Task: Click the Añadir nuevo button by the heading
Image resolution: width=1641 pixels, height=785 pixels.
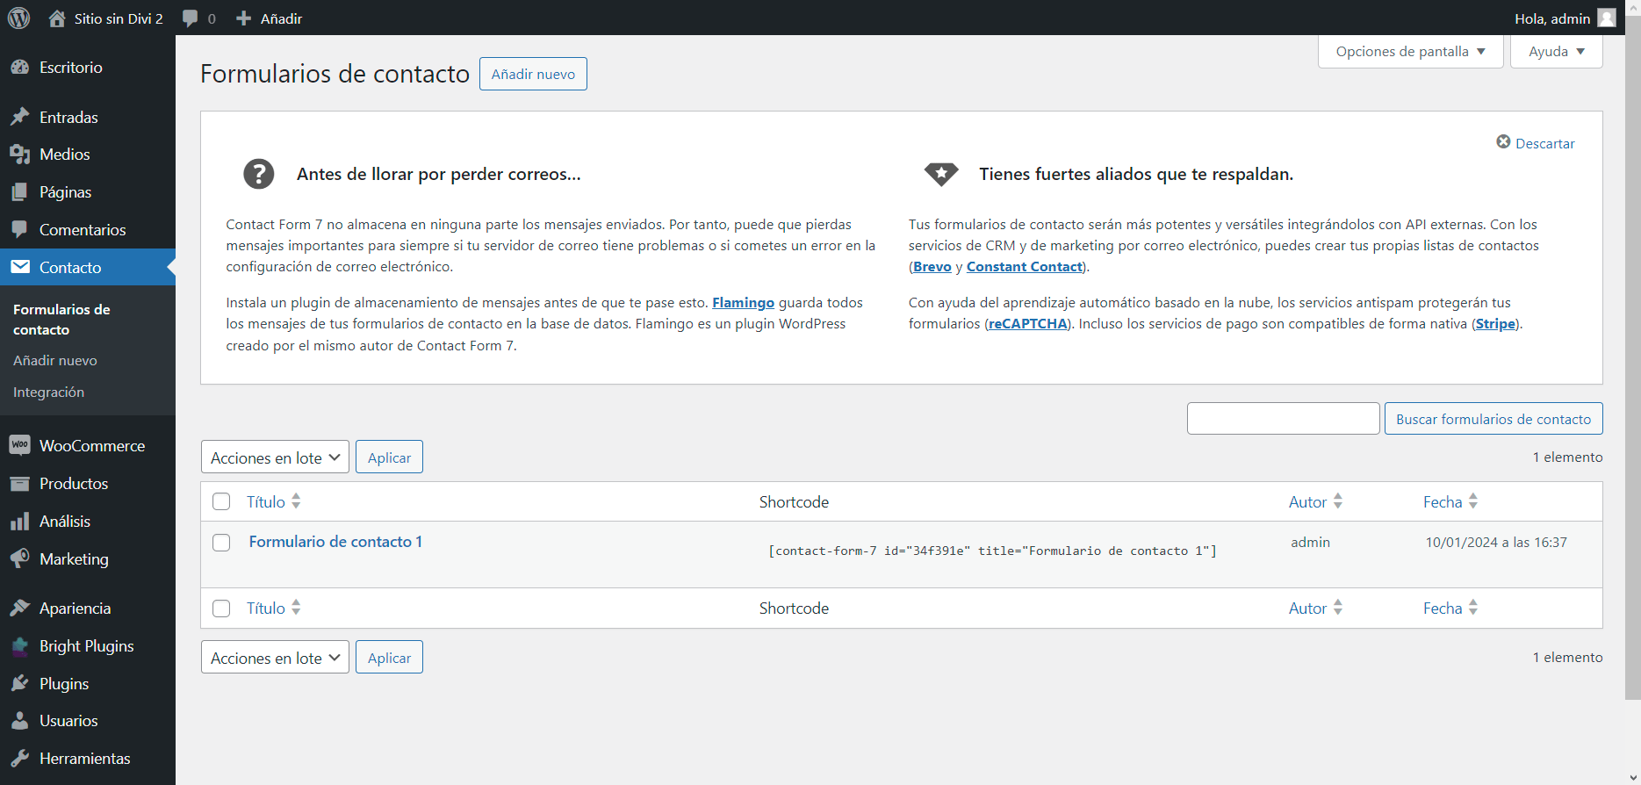Action: [x=533, y=74]
